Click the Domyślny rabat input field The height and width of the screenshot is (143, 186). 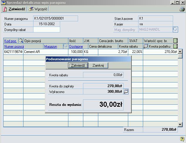tap(47, 30)
